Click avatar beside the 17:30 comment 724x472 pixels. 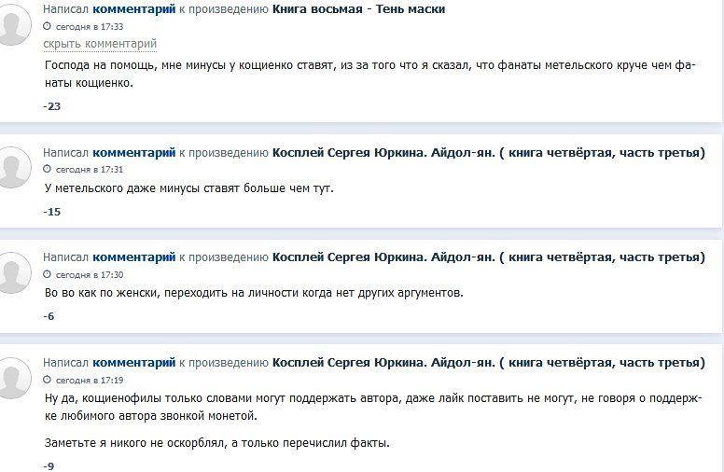15,271
